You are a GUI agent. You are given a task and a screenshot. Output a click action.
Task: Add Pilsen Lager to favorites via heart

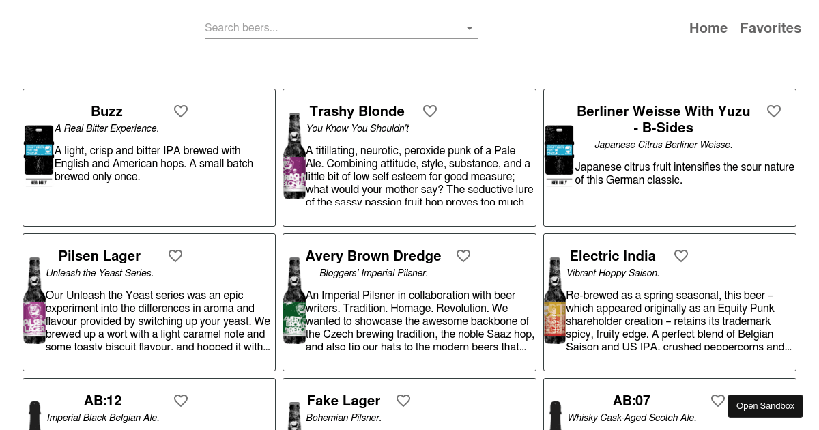(175, 256)
